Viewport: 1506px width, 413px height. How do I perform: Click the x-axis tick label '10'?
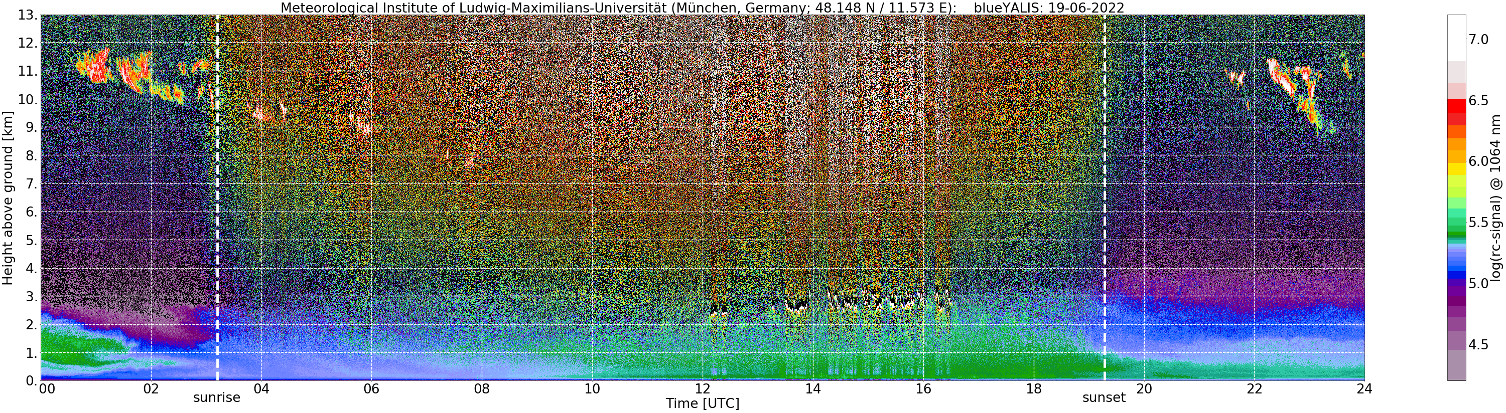click(592, 389)
